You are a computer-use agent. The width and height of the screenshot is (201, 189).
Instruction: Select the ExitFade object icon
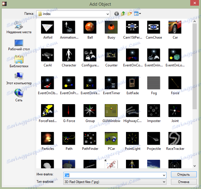pos(132,83)
